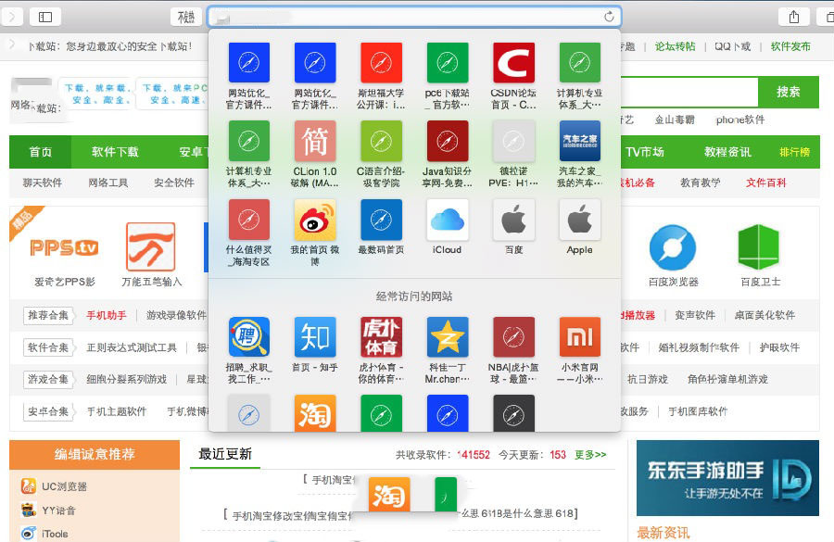Click the green 搜索 search button
The height and width of the screenshot is (542, 834).
click(x=788, y=93)
